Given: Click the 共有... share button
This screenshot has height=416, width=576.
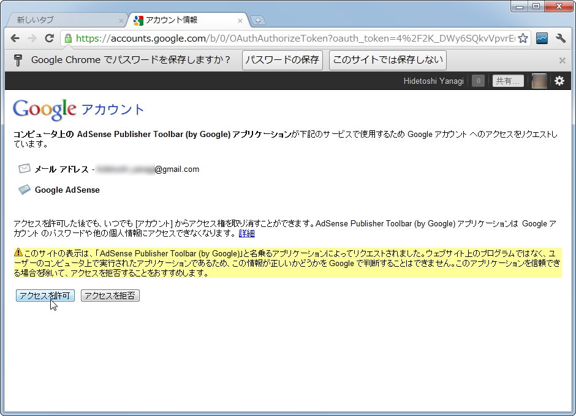Looking at the screenshot, I should click(x=508, y=81).
